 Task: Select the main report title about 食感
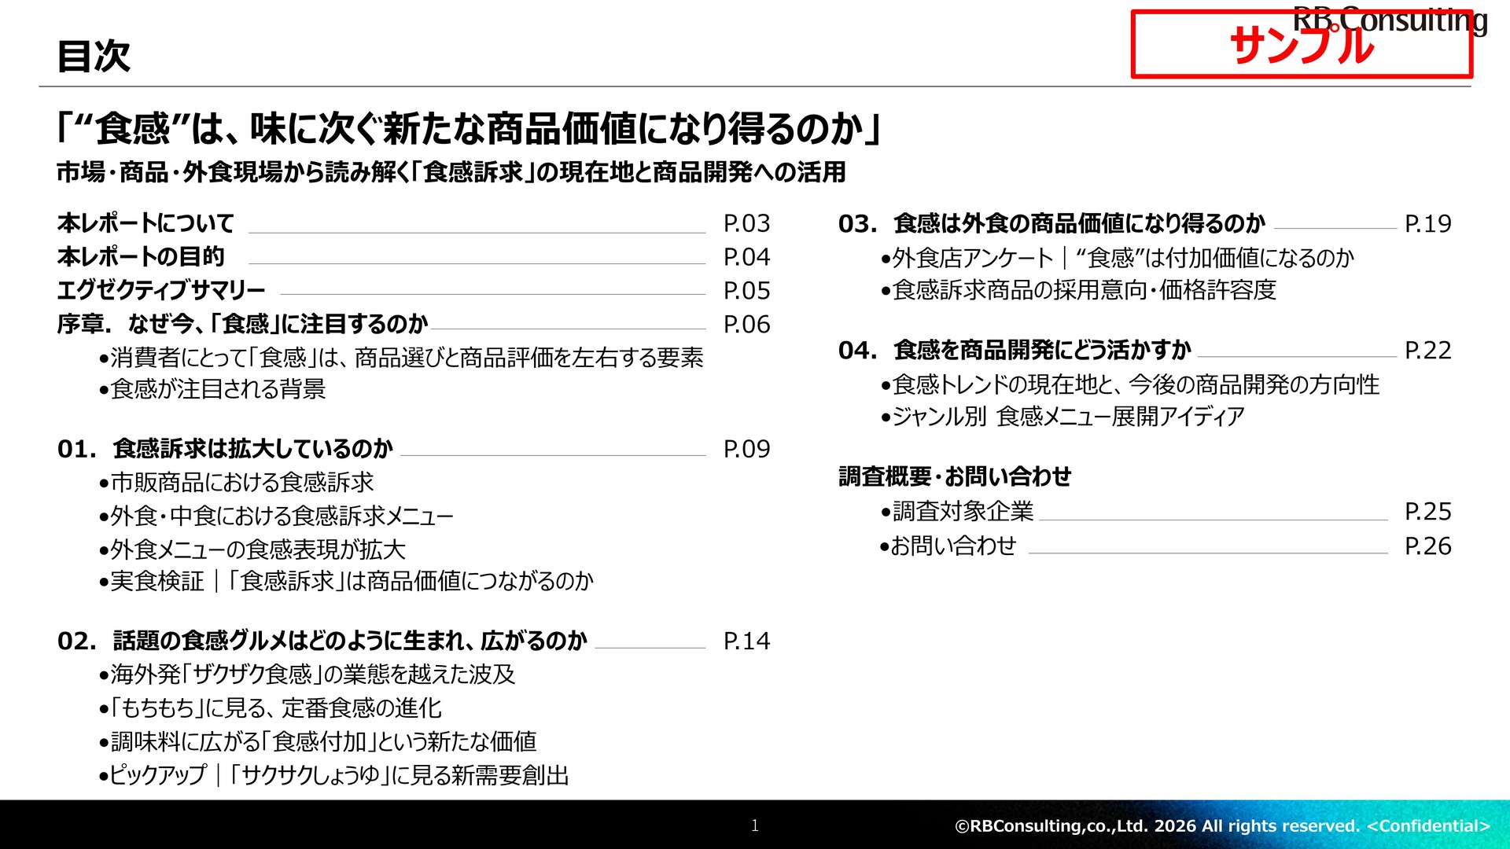click(468, 128)
